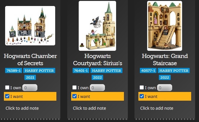Check "I own" for Chamber of Secrets
The height and width of the screenshot is (122, 199).
(x=7, y=87)
